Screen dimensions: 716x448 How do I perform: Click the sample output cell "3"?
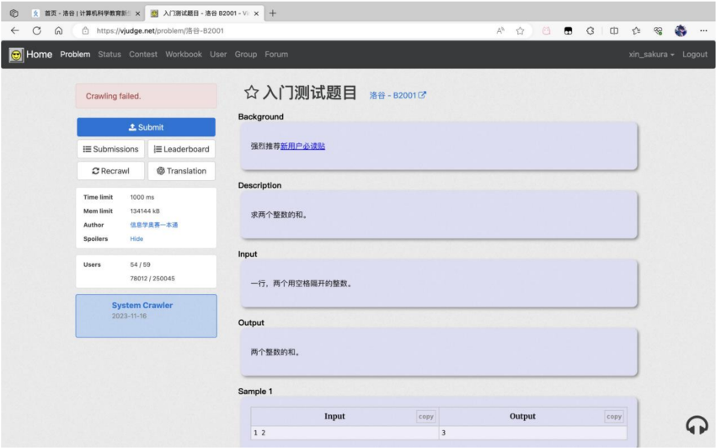coord(533,433)
